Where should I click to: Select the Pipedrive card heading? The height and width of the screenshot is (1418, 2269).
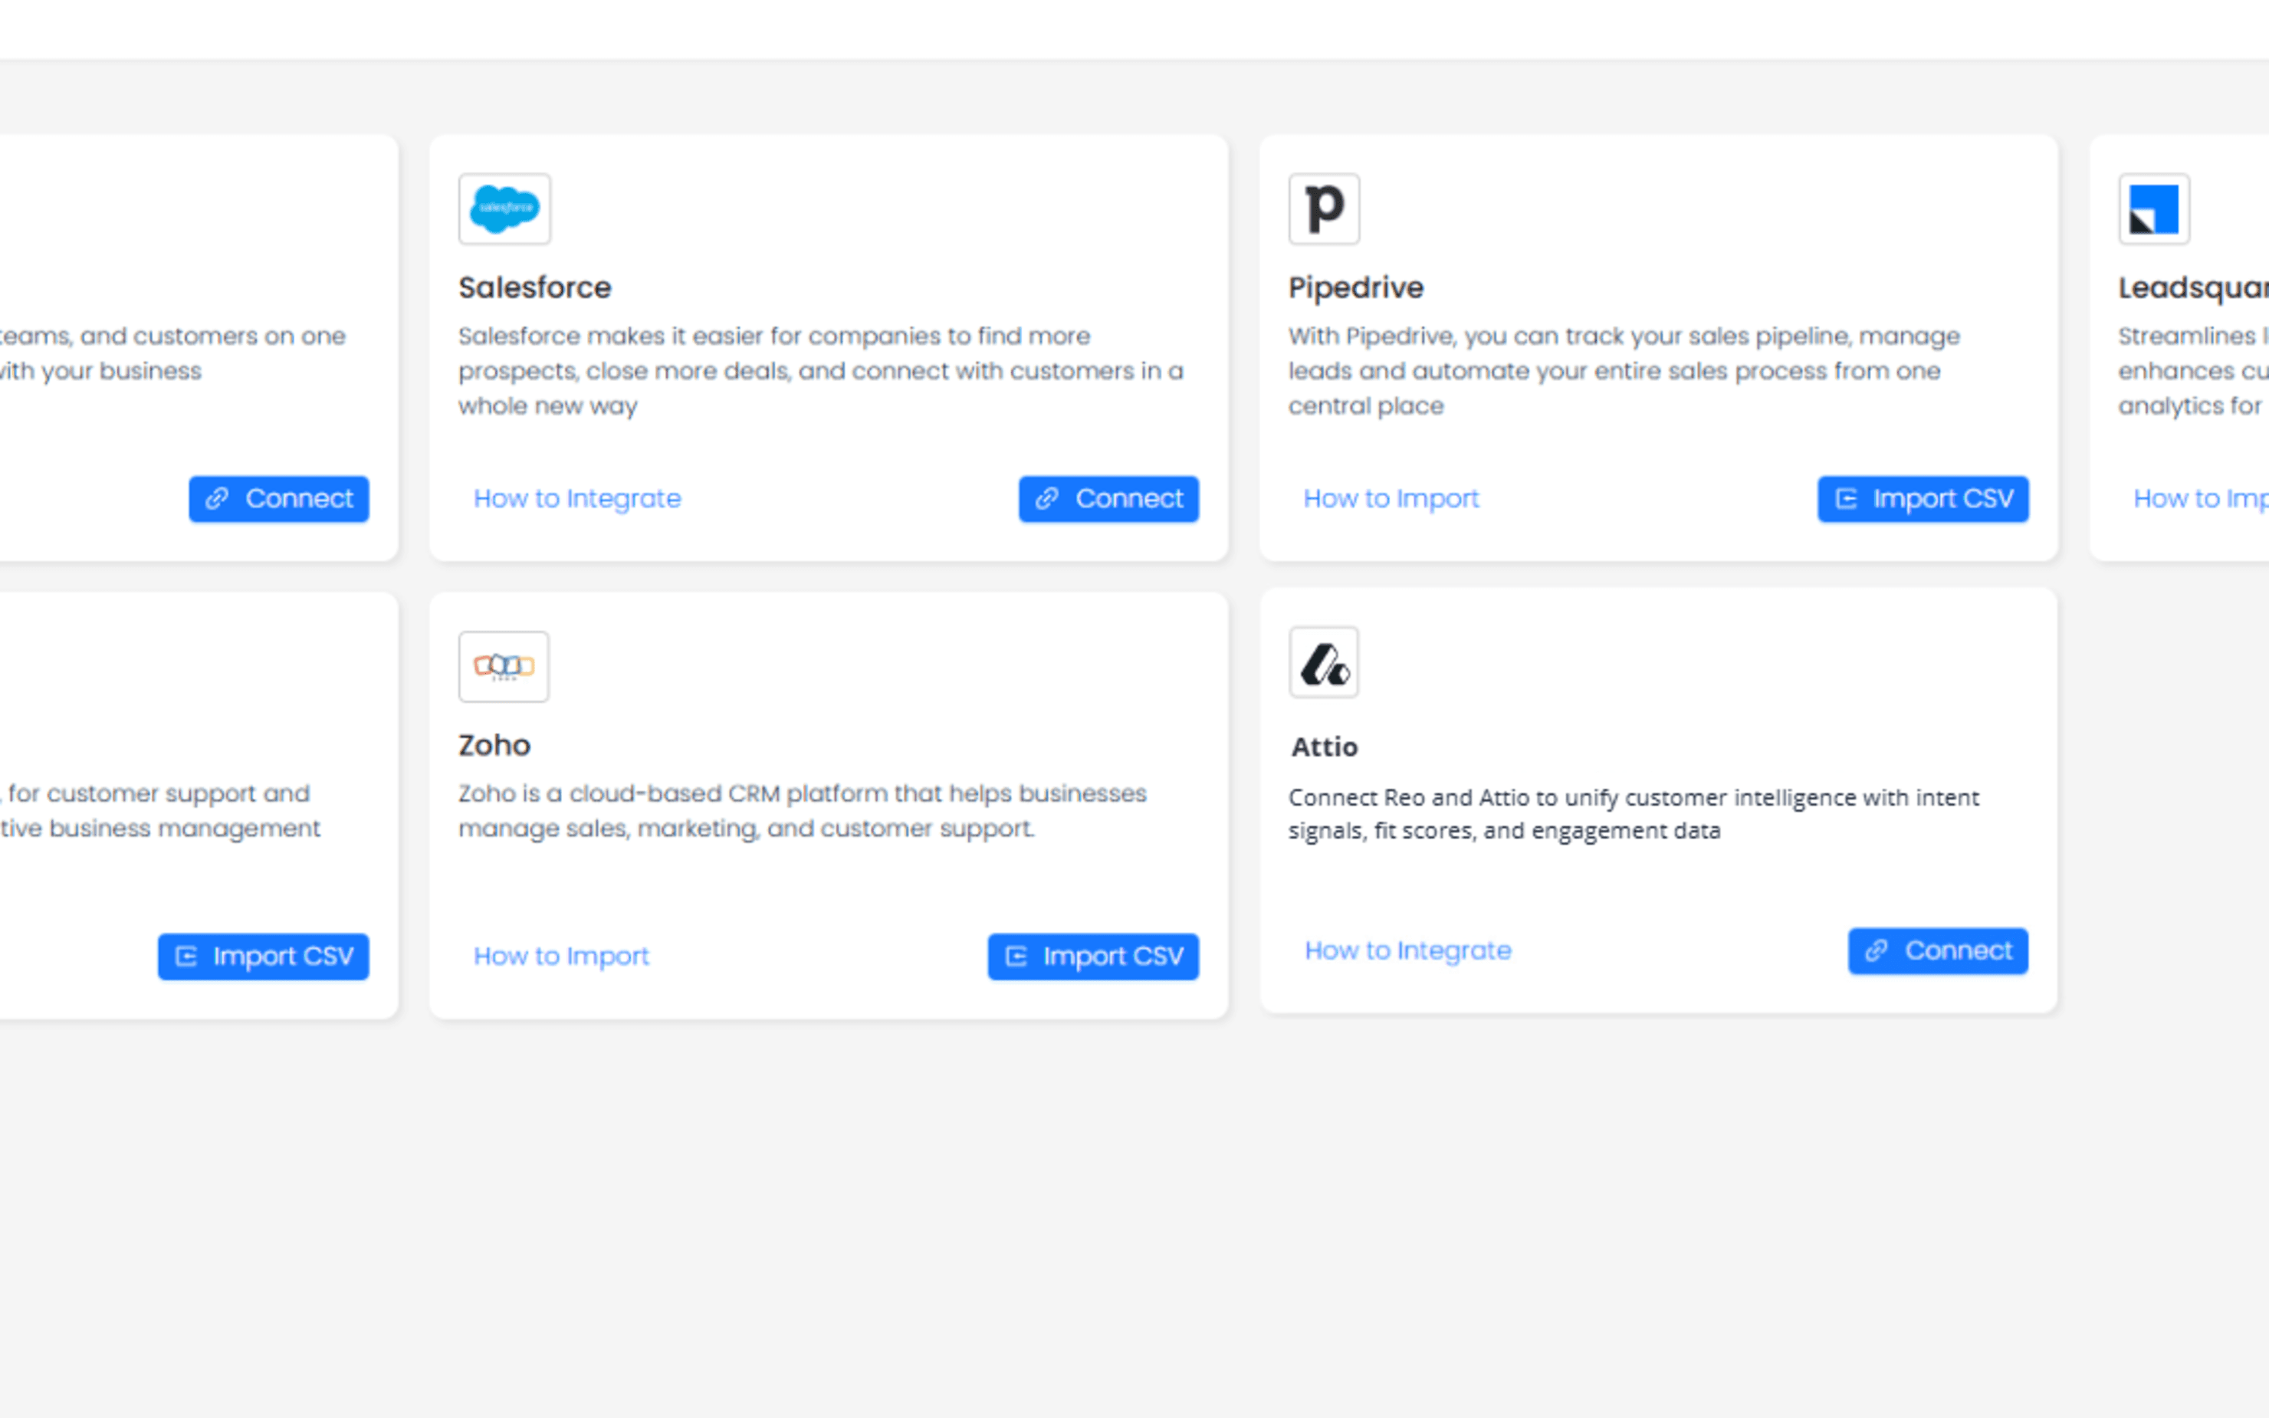click(1356, 288)
